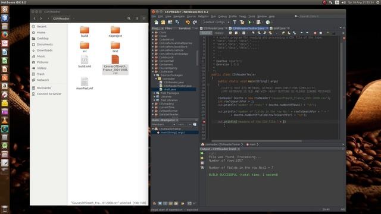Viewport: 381px width, 214px height.
Task: Toggle Highlight Search in editor toolbar
Action: coord(270,33)
